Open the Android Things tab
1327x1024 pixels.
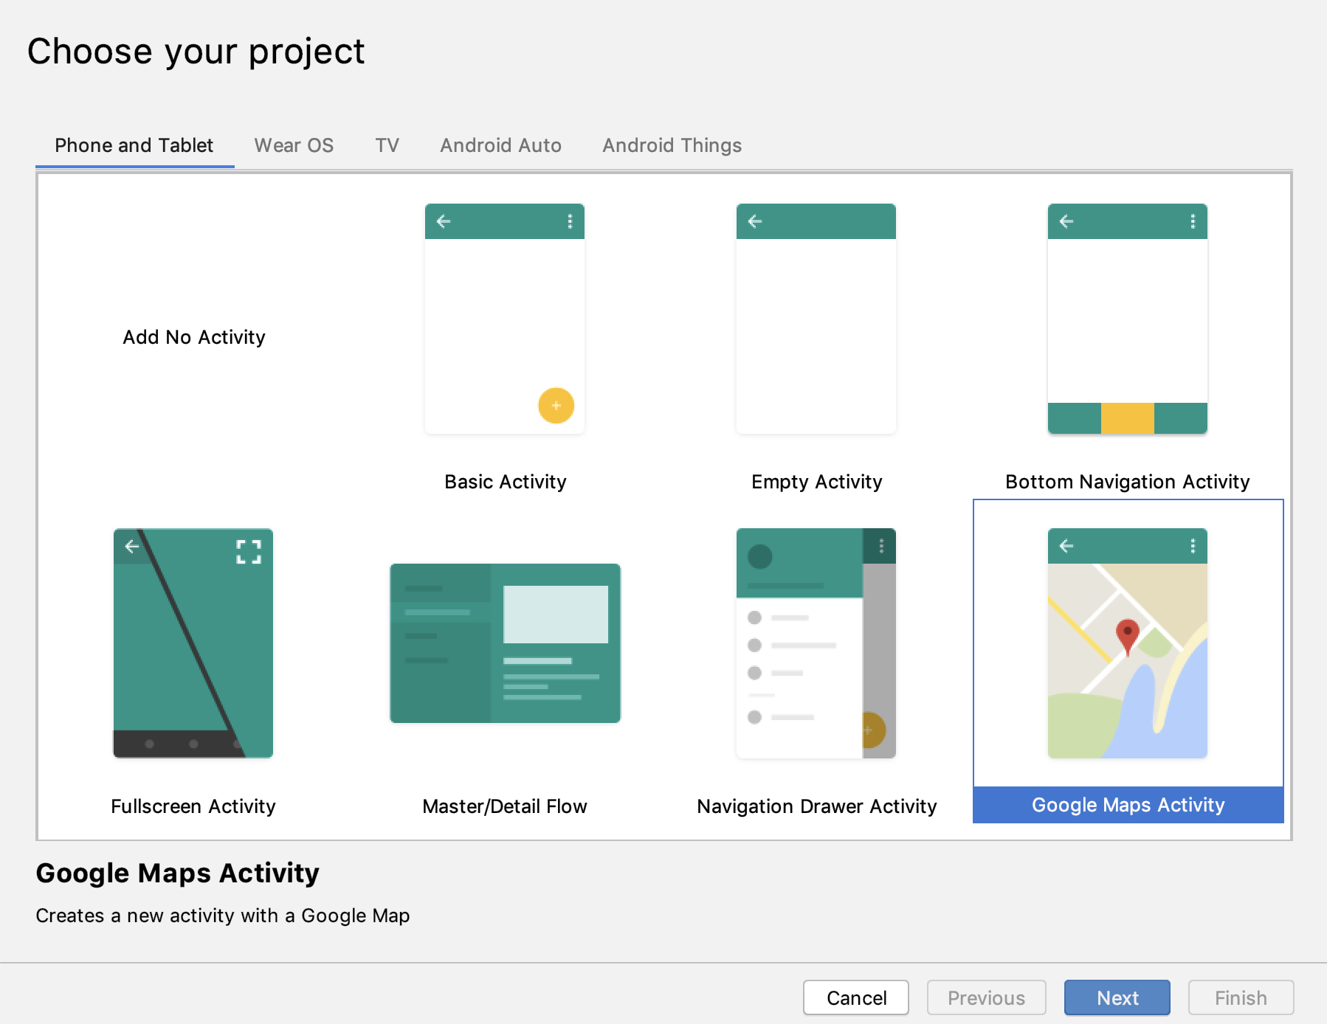tap(672, 145)
